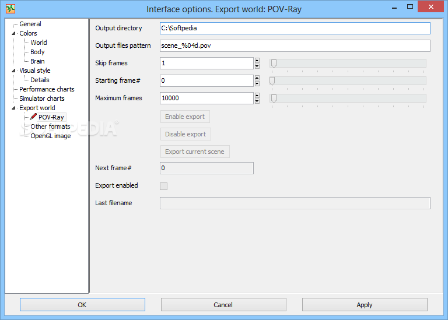Click the Next frame# field
Screen dimensions: 448x320
click(x=207, y=168)
